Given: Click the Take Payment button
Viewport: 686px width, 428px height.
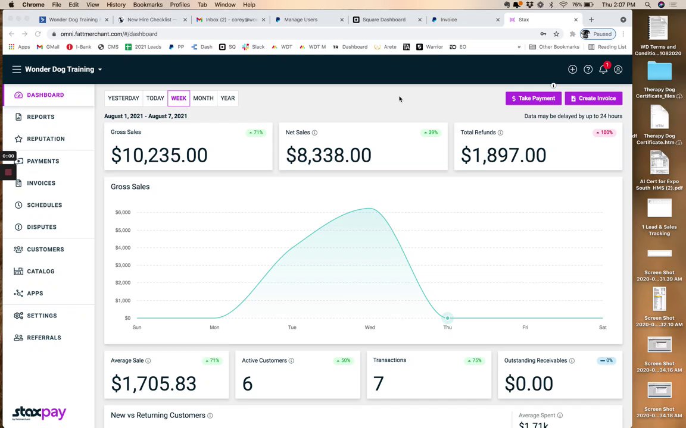Looking at the screenshot, I should click(534, 98).
